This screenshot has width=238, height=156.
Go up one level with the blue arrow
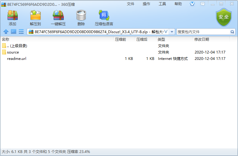(5, 32)
